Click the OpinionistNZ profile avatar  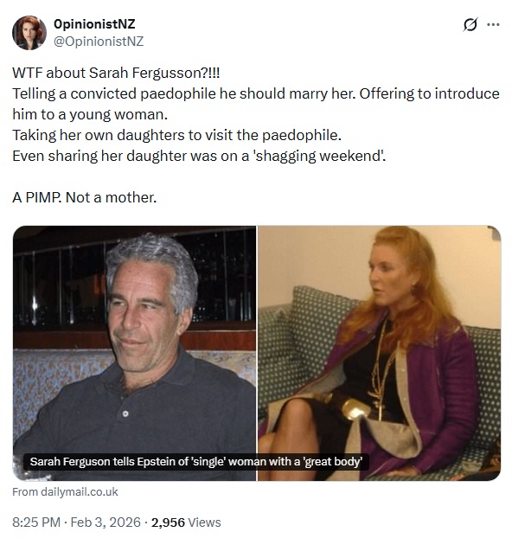click(x=29, y=33)
